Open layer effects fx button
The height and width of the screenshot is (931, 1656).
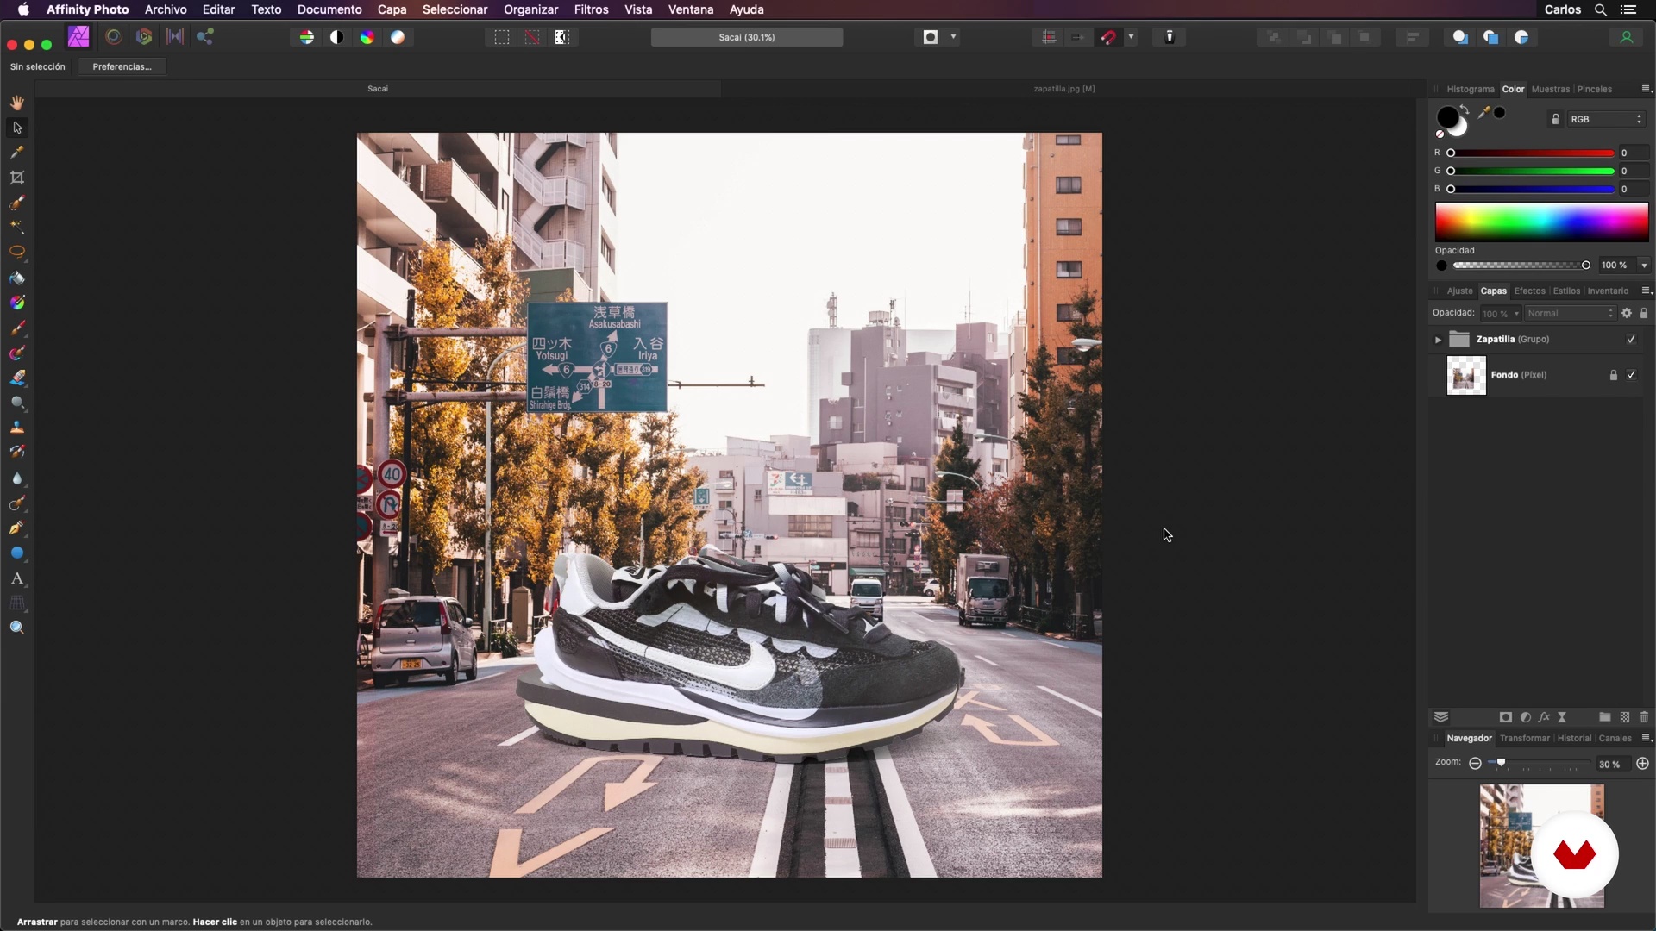[x=1544, y=717]
